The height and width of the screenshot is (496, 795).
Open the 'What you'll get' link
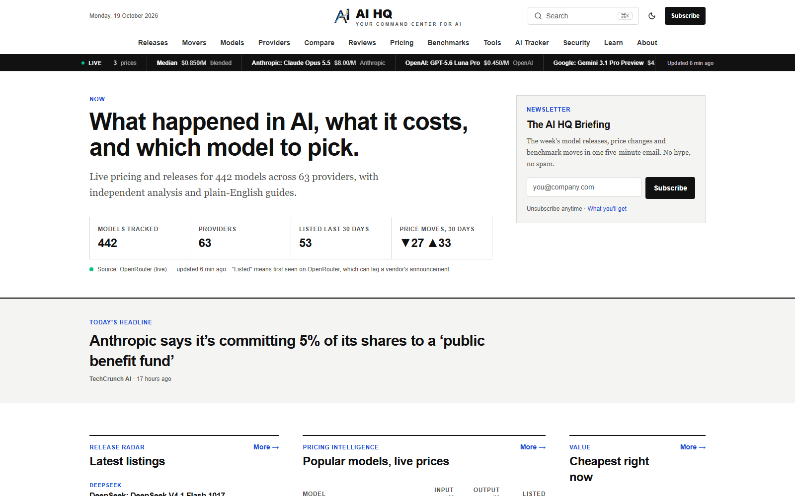[607, 209]
